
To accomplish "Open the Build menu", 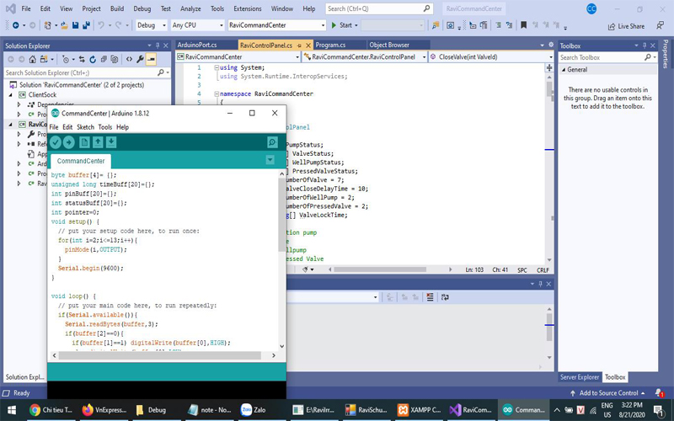I will (x=117, y=8).
